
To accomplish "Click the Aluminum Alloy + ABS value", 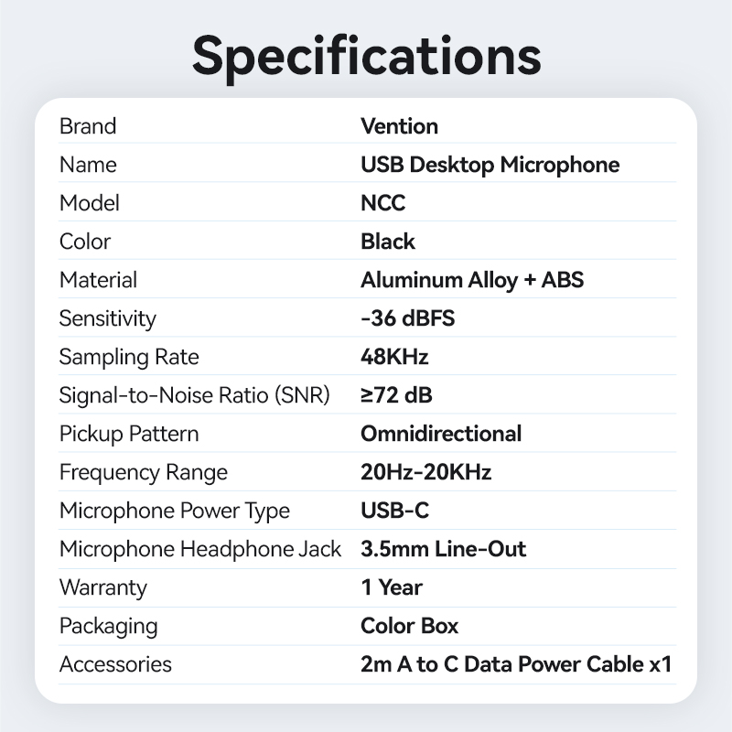I will pos(471,280).
